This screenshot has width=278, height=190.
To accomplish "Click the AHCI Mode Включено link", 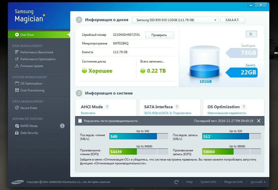I will click(x=88, y=113).
